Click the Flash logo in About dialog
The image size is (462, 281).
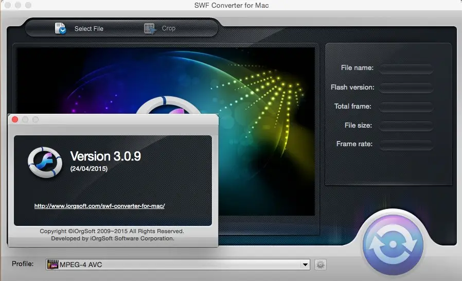click(x=45, y=162)
